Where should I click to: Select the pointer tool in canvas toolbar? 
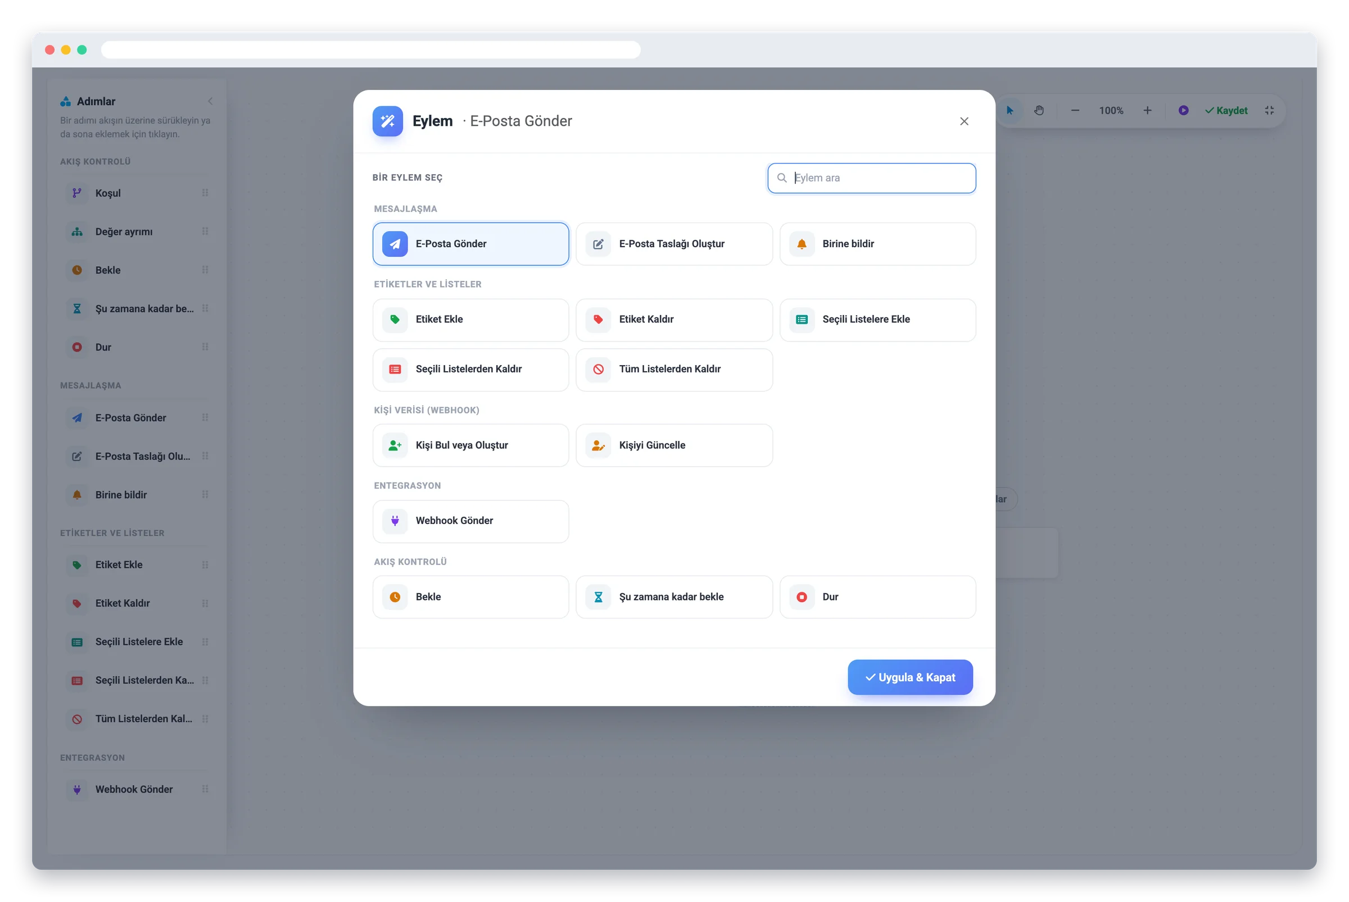1009,111
